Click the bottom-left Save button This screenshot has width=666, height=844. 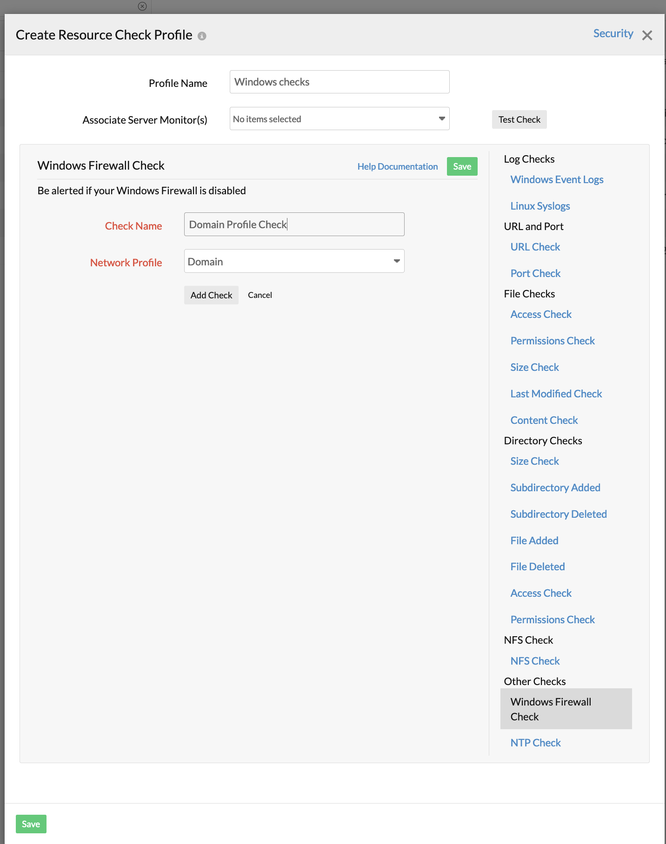click(x=31, y=824)
